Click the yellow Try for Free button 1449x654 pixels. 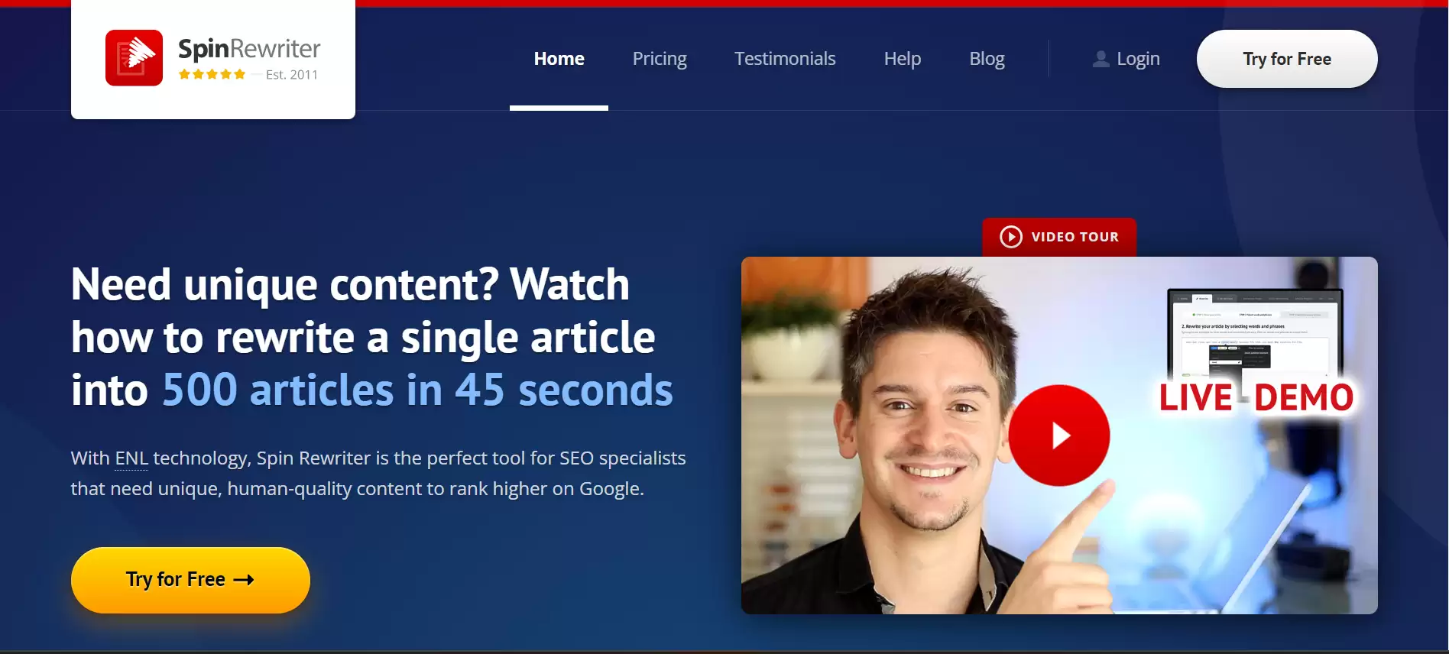point(190,580)
